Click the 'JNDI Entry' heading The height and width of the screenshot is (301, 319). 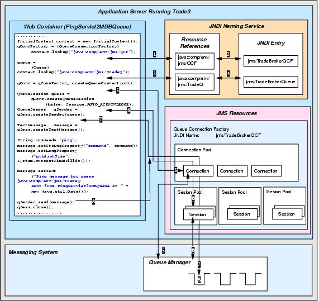(271, 43)
